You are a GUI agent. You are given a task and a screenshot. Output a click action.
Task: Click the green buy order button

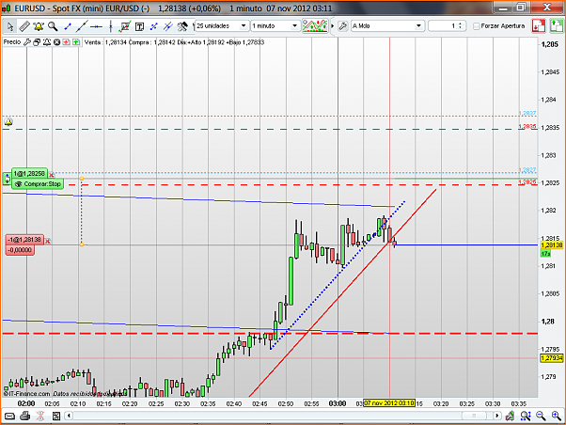557,26
